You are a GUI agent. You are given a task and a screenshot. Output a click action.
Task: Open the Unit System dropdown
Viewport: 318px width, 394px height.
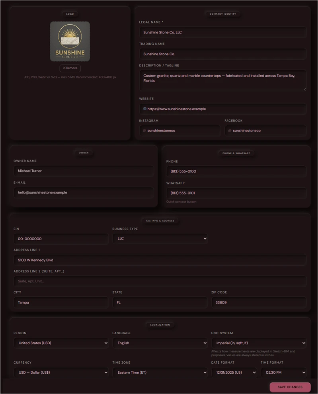coord(259,343)
